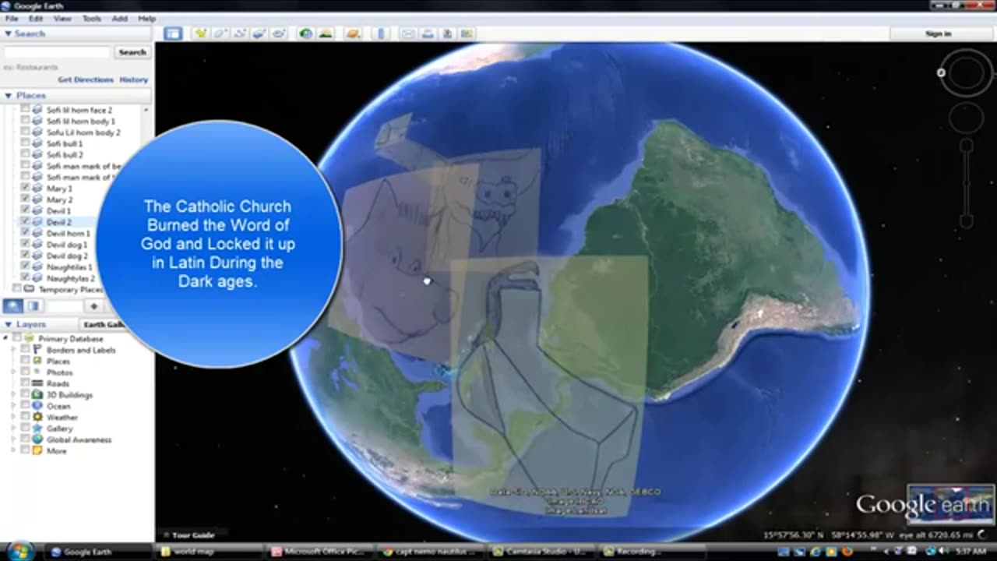Open the Edit menu
The width and height of the screenshot is (997, 561).
point(36,18)
